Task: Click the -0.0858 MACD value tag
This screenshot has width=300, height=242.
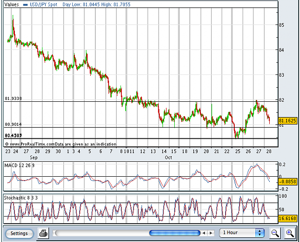Action: click(x=288, y=181)
